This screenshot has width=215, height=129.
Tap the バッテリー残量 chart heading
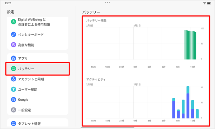[x=96, y=20]
